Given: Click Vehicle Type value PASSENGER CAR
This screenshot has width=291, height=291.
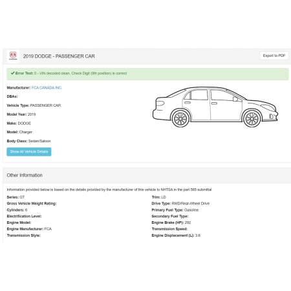Looking at the screenshot, I should (x=45, y=105).
